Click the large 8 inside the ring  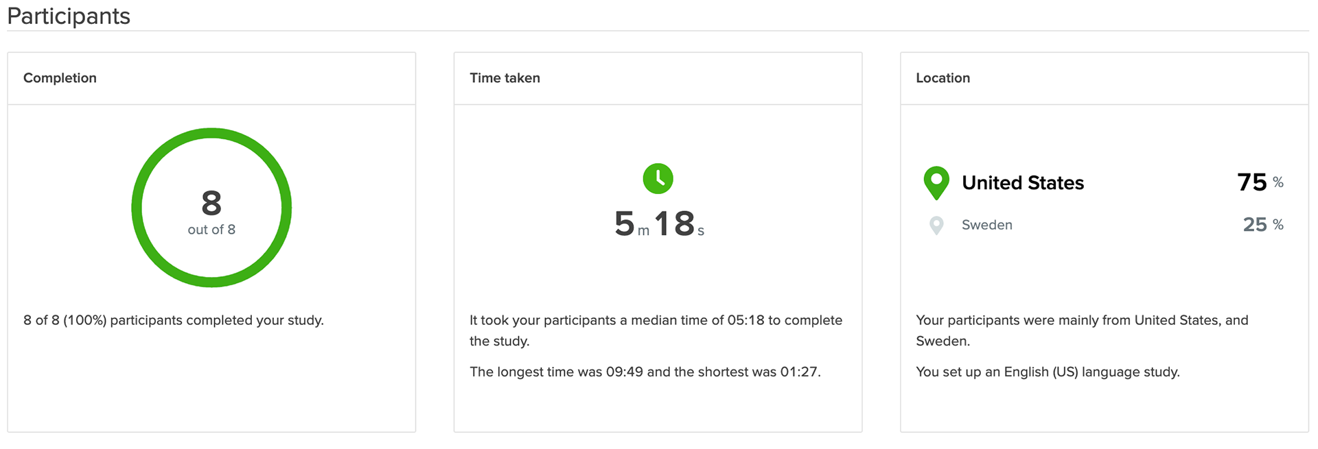211,204
